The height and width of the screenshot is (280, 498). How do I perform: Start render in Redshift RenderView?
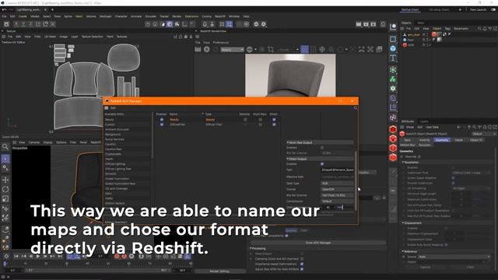(207, 50)
